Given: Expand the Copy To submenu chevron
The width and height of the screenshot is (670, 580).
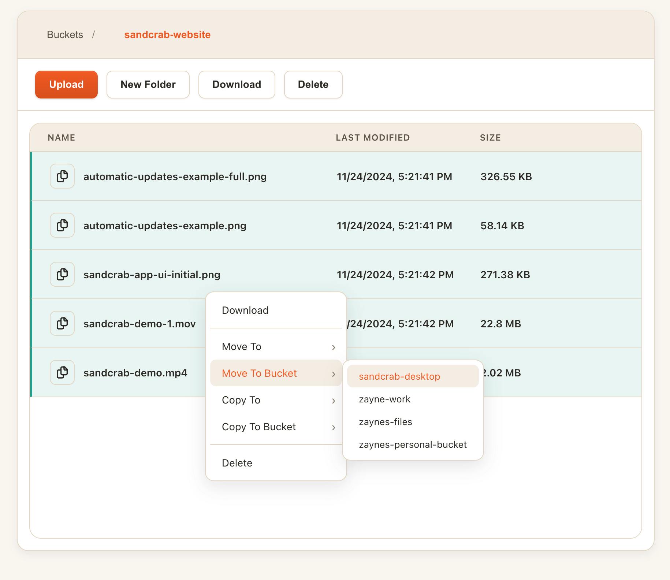Looking at the screenshot, I should coord(334,401).
